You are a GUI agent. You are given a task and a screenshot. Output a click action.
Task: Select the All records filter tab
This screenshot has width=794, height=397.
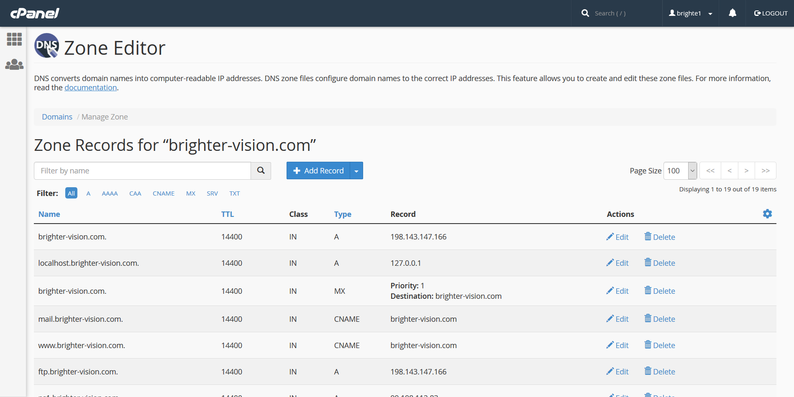(x=71, y=193)
